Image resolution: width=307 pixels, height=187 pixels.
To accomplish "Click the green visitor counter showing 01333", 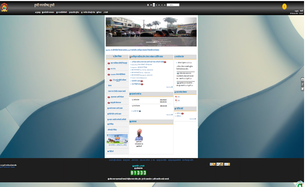I will pyautogui.click(x=138, y=173).
